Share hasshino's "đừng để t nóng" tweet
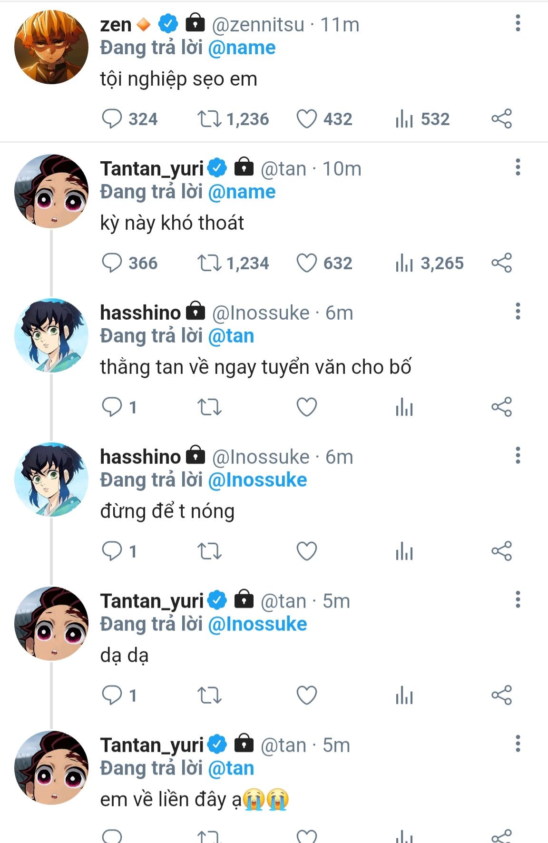 click(501, 551)
